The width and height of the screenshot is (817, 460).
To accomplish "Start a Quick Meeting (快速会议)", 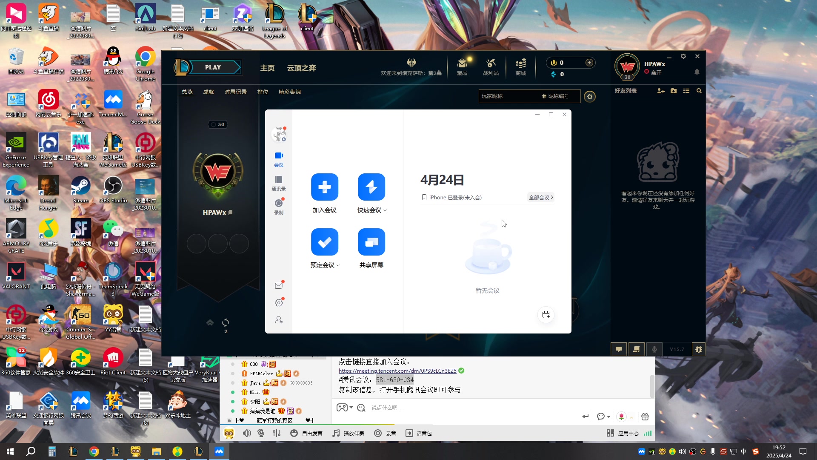I will [371, 187].
